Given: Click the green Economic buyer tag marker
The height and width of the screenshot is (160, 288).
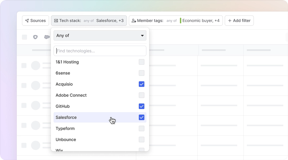Looking at the screenshot, I should (181, 21).
